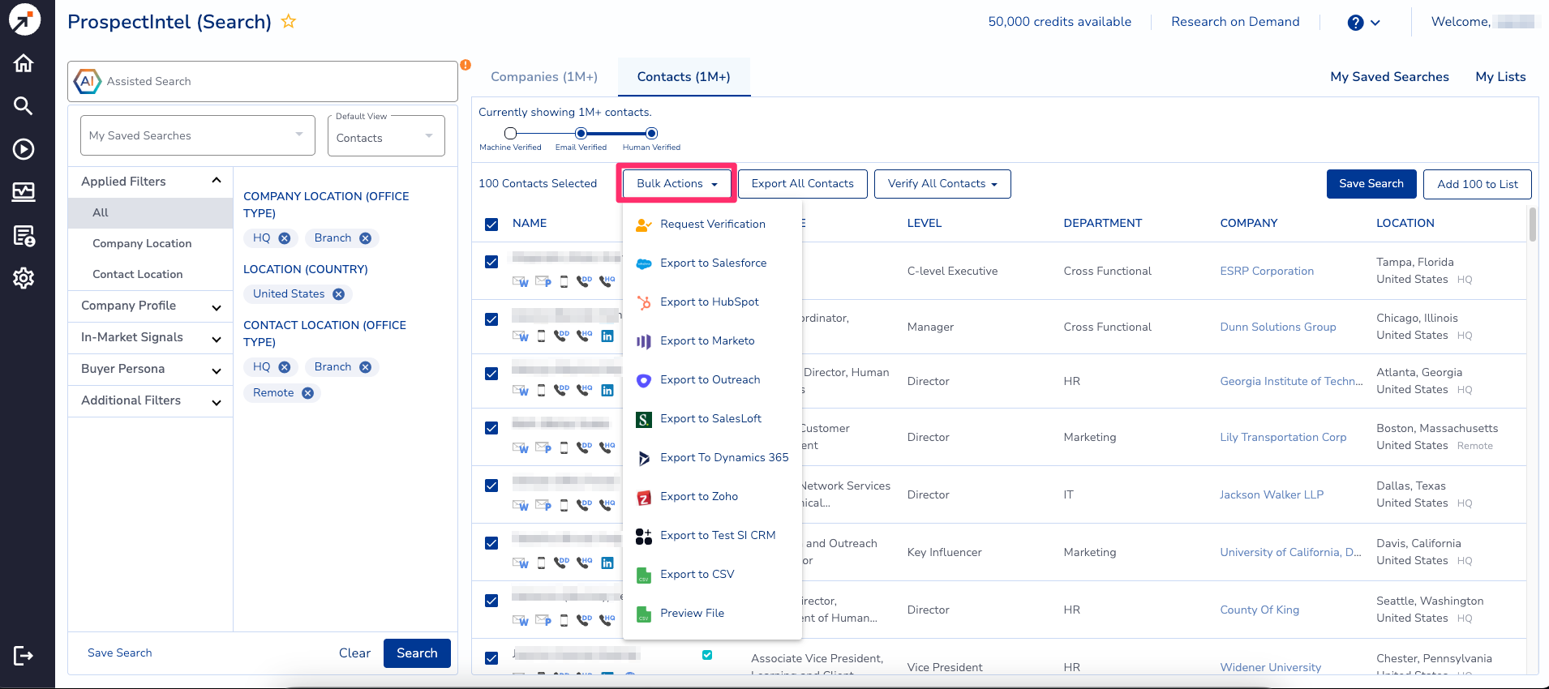Screen dimensions: 1549x689
Task: Uncheck the University of California contact row
Action: [491, 543]
